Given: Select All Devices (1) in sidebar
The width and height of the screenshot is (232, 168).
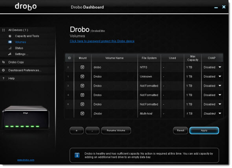Looking at the screenshot, I should 18,30.
